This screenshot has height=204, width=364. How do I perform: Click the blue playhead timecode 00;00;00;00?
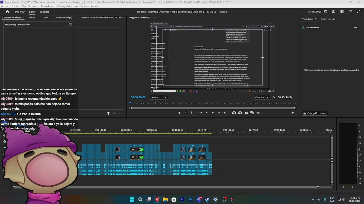pos(138,97)
